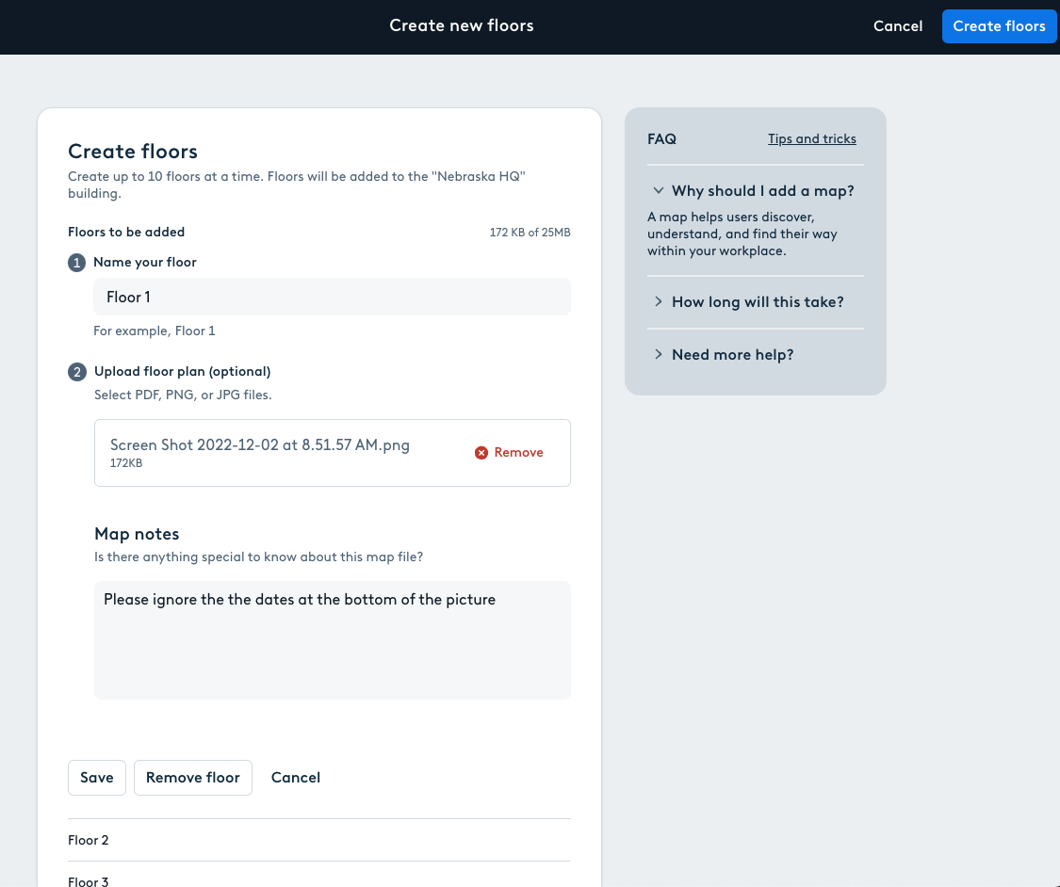Save the Floor 1 details
The height and width of the screenshot is (887, 1060).
click(x=97, y=778)
